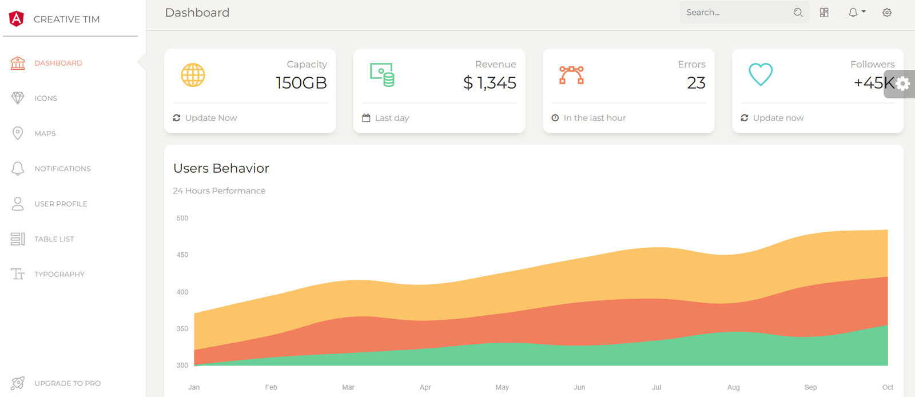
Task: Open the Maps sidebar item
Action: point(45,133)
